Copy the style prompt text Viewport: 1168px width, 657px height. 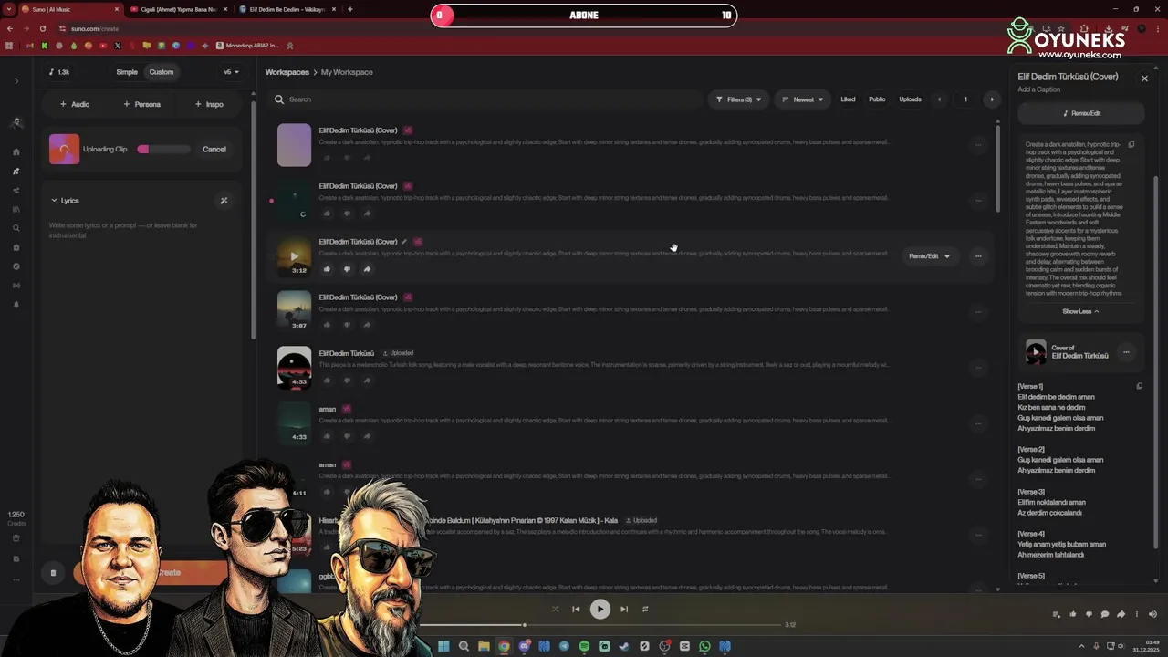[1131, 144]
